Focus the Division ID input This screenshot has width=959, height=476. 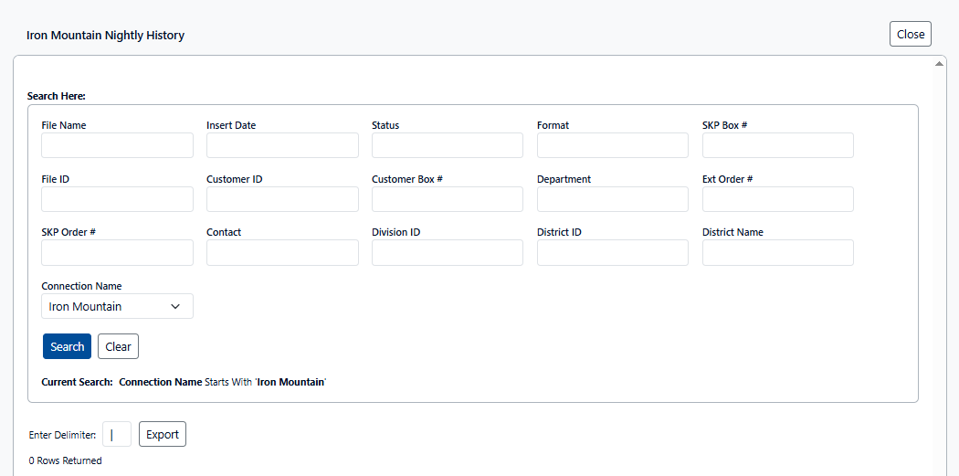(x=447, y=253)
